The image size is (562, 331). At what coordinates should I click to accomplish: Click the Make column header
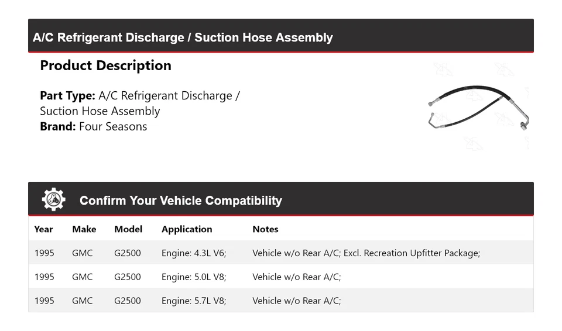coord(84,229)
